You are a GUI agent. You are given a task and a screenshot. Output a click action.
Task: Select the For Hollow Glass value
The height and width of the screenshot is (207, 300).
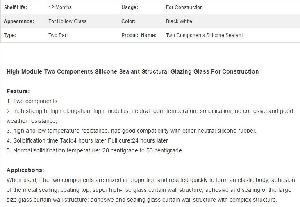point(67,21)
